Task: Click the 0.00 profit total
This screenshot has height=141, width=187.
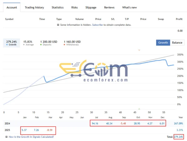Action: click(180, 31)
